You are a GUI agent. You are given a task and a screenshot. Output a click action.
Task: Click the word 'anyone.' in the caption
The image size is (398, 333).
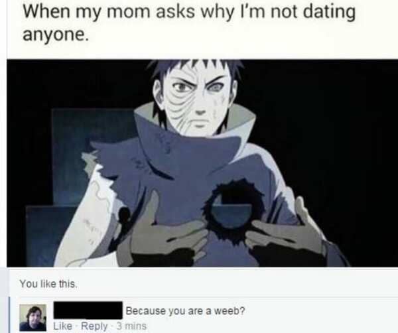click(56, 34)
